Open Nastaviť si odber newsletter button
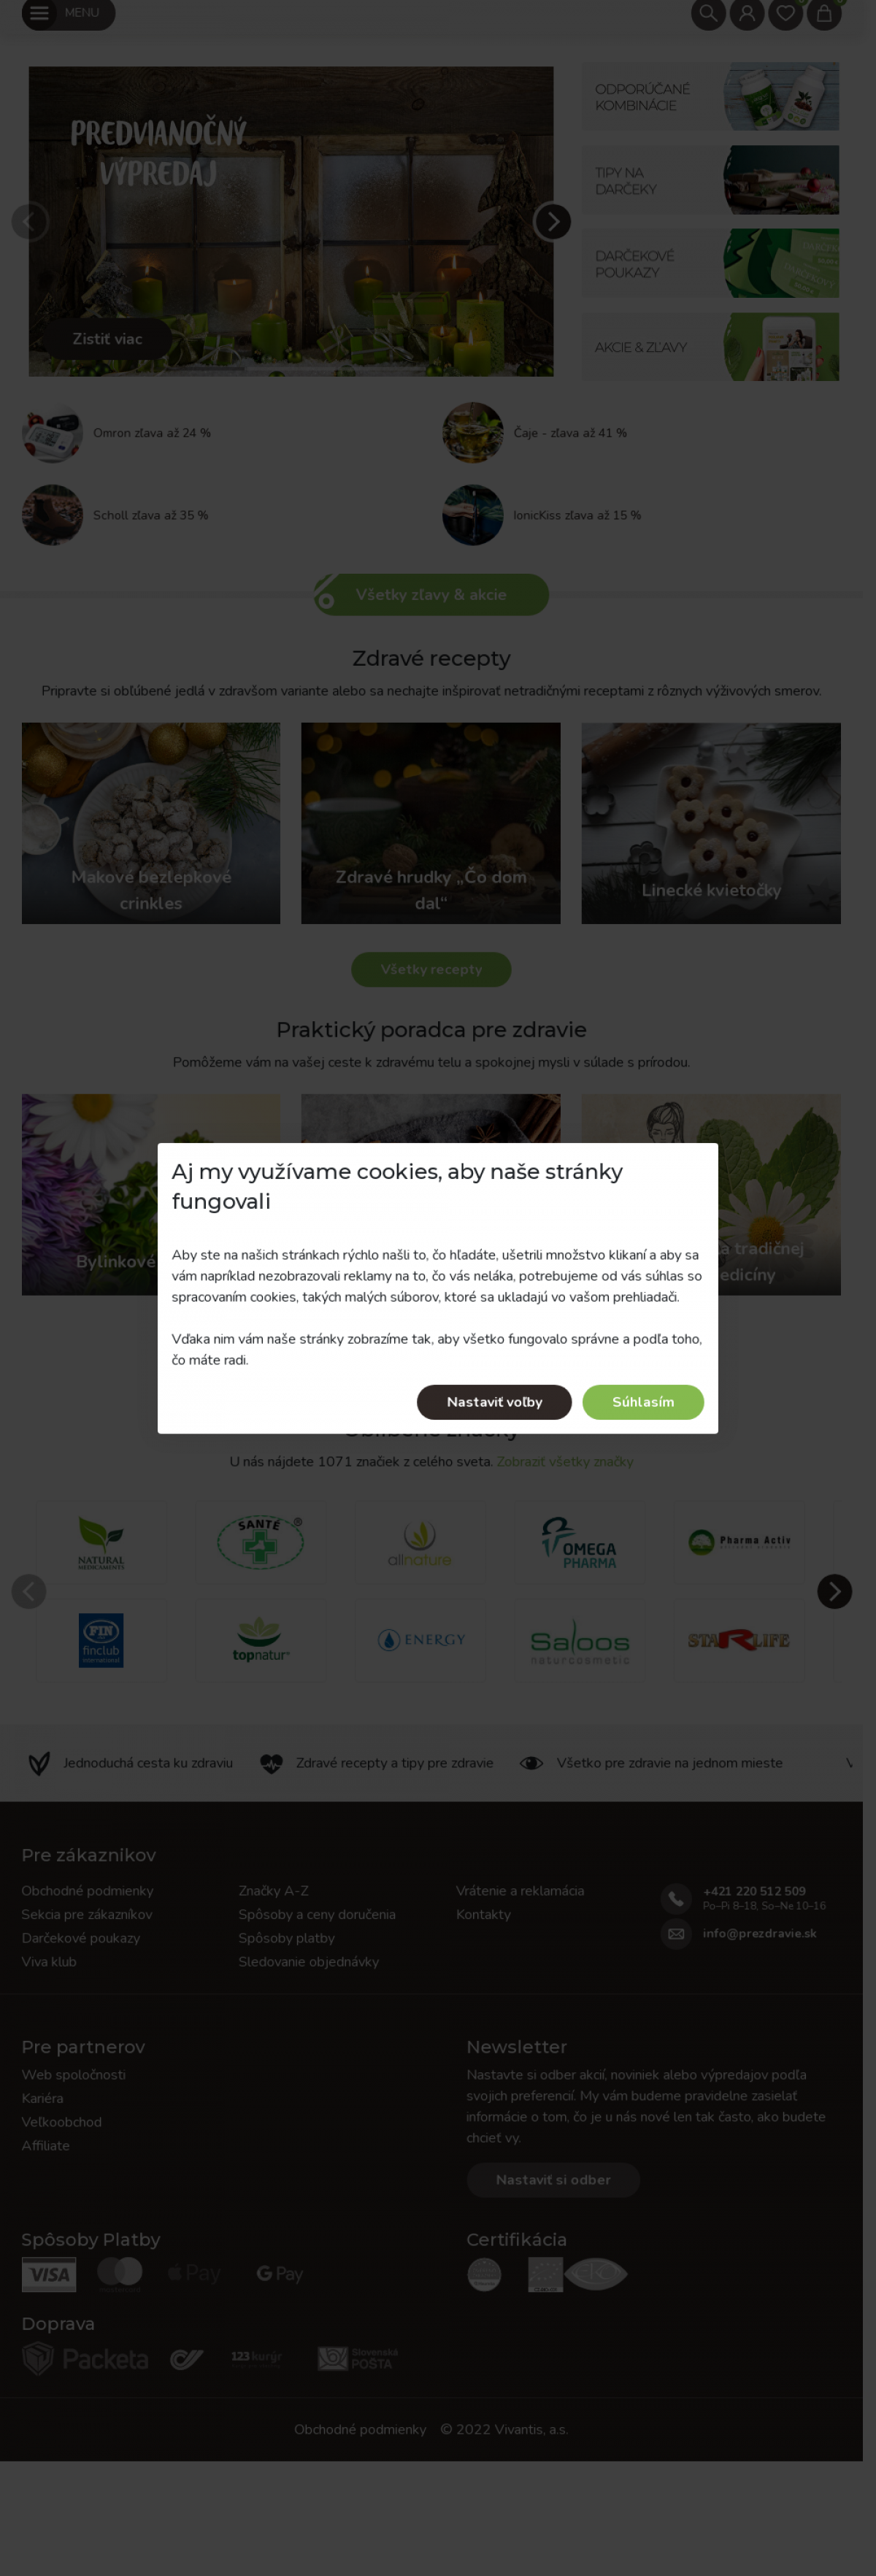This screenshot has height=2576, width=876. coord(553,2180)
